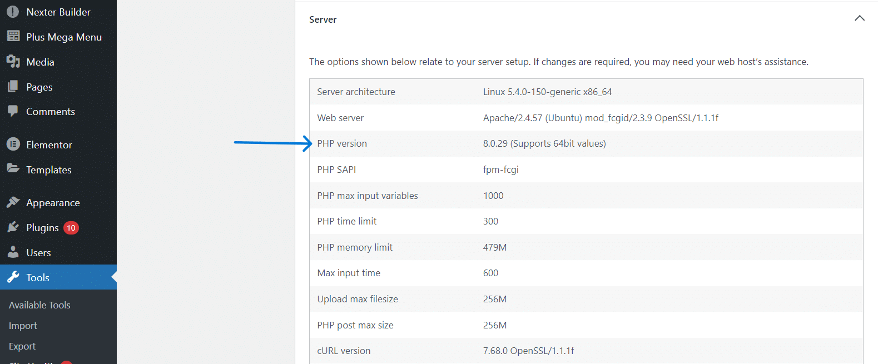Click the Tools wrench icon
Image resolution: width=878 pixels, height=364 pixels.
click(x=13, y=277)
